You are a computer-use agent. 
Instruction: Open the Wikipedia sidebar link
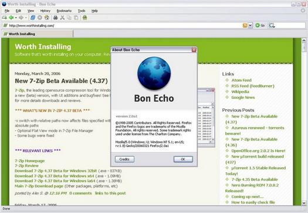(x=240, y=92)
